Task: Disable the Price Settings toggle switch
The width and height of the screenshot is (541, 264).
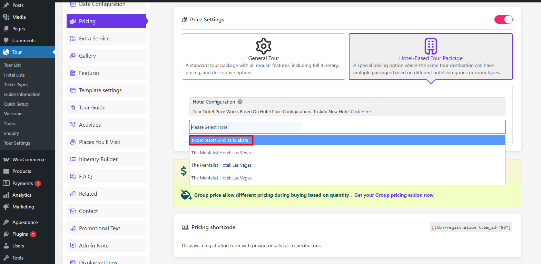Action: point(503,20)
